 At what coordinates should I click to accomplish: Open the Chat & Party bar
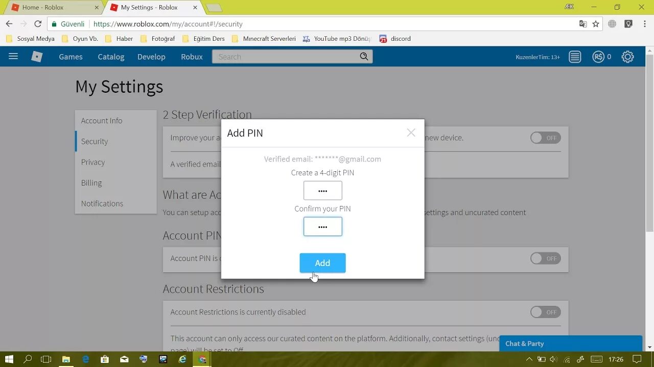570,344
